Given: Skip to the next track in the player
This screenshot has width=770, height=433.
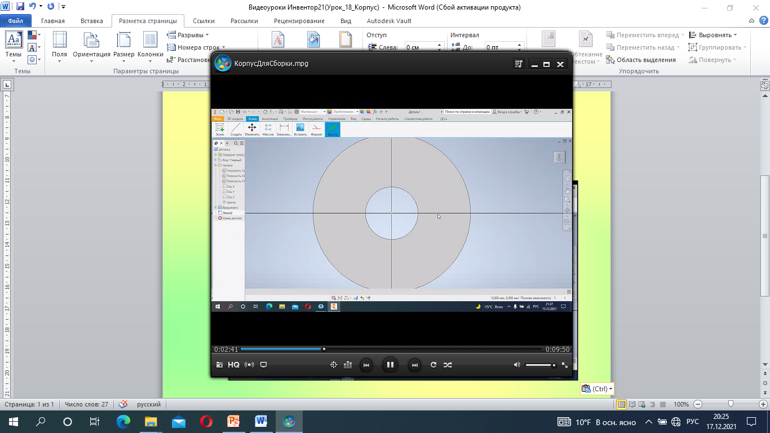Looking at the screenshot, I should pyautogui.click(x=414, y=365).
